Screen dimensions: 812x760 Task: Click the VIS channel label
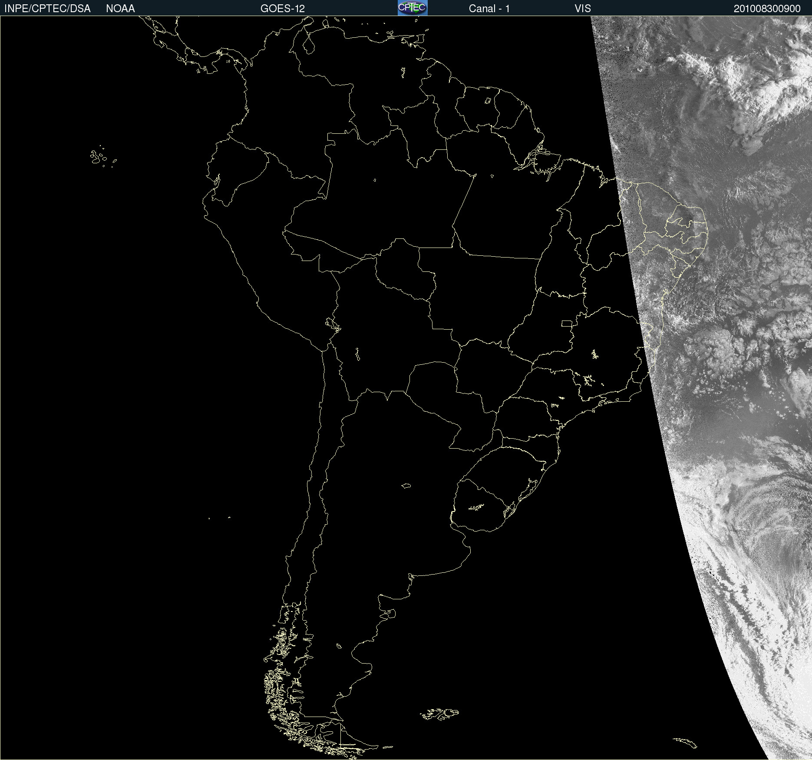[583, 9]
